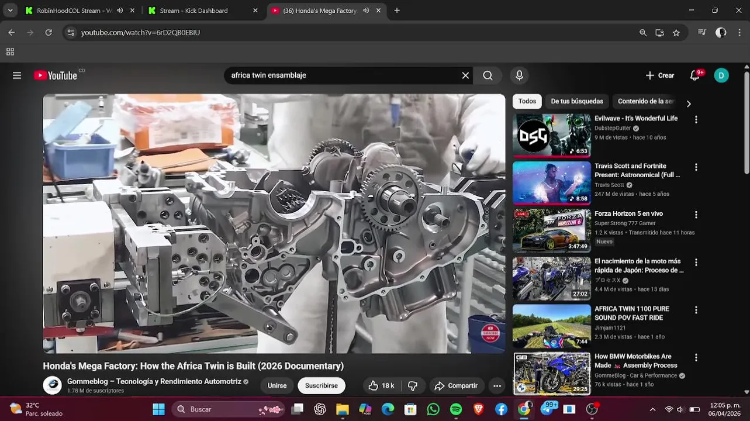
Task: Bookmark this page with the star
Action: [676, 33]
